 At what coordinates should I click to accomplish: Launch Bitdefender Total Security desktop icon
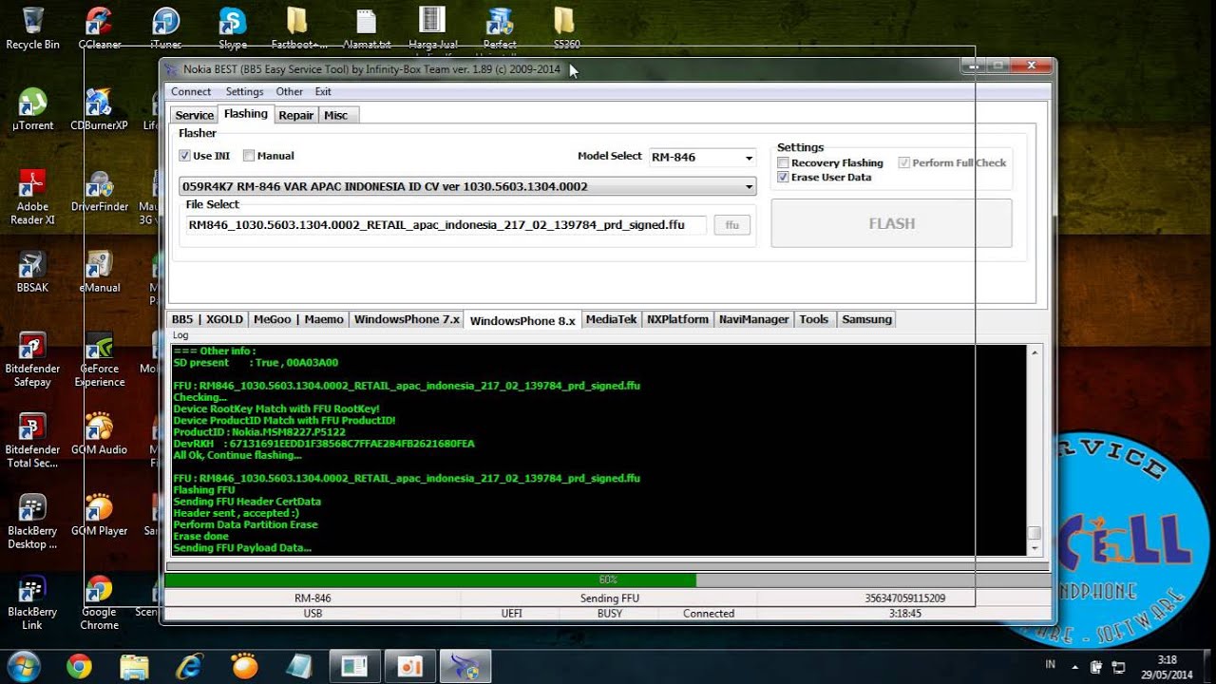(x=32, y=440)
